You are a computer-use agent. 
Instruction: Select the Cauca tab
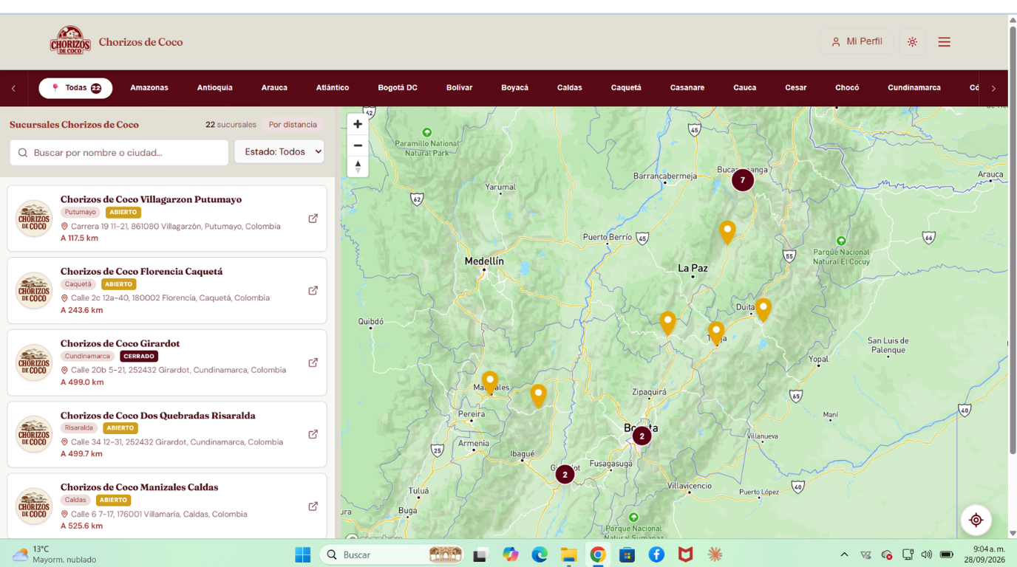pyautogui.click(x=745, y=88)
